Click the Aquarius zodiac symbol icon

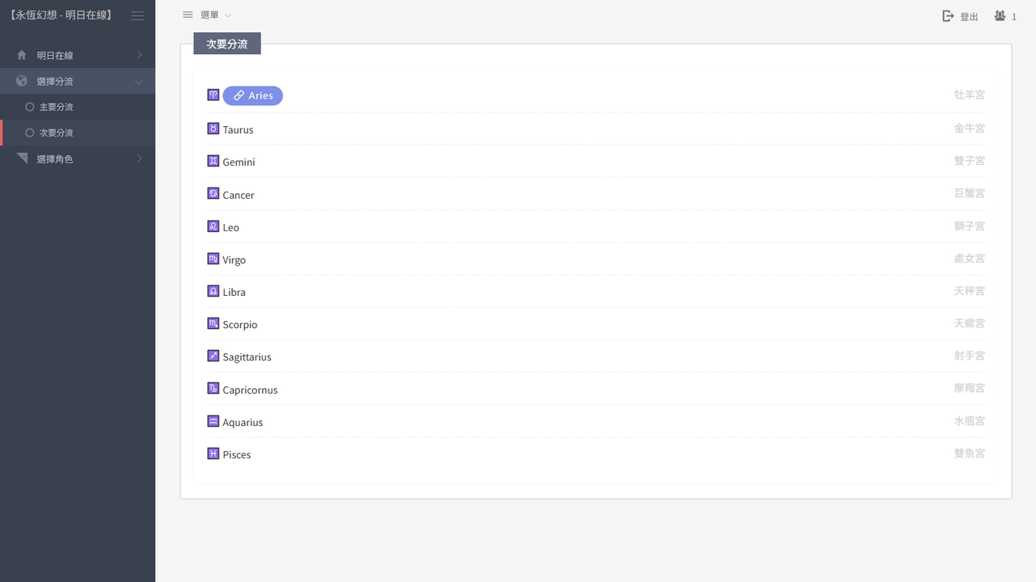[x=214, y=421]
